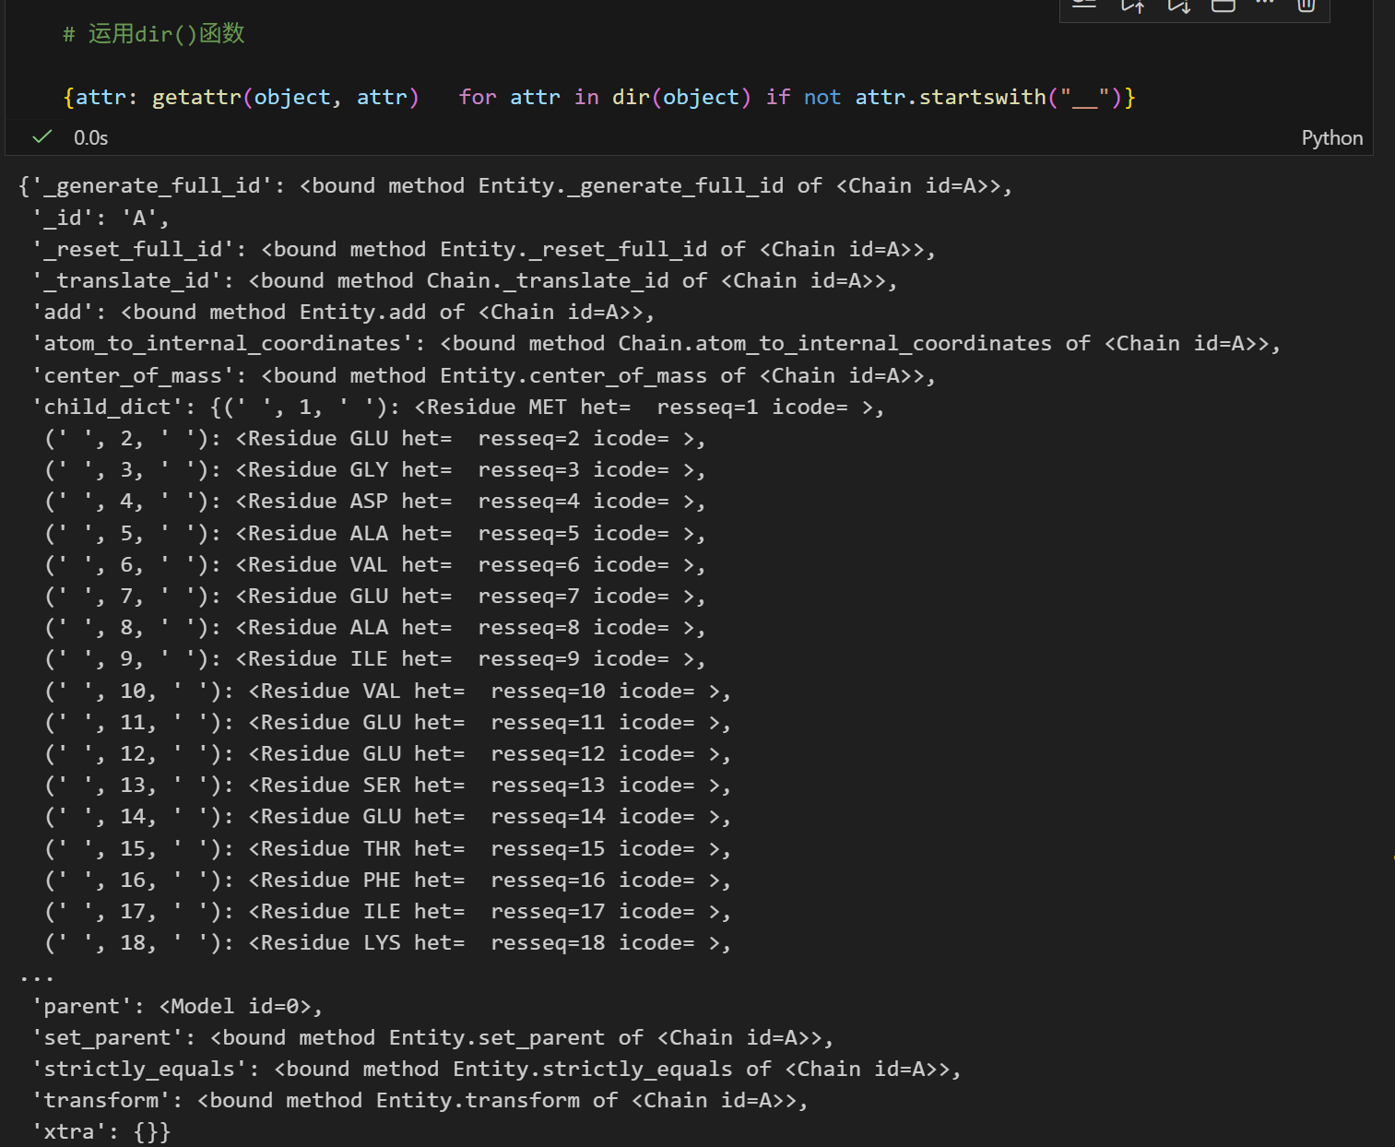Click the 'add' bound method output line

343,313
